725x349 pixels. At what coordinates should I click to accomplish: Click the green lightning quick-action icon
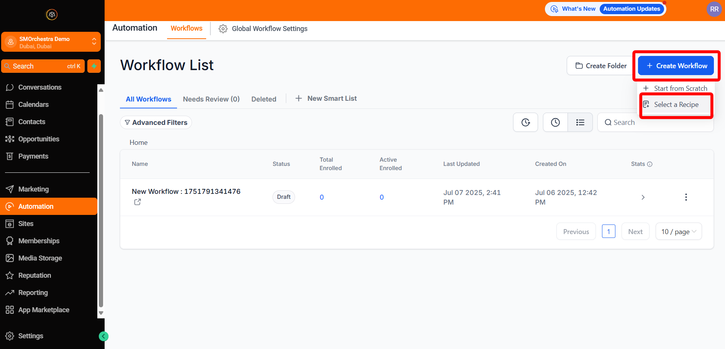[94, 66]
